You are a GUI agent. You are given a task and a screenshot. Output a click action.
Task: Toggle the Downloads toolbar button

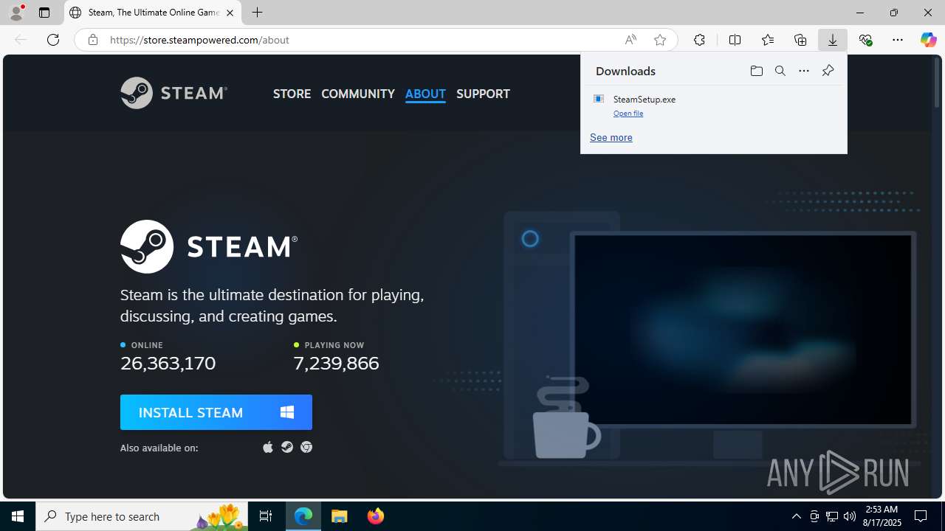[x=833, y=40]
